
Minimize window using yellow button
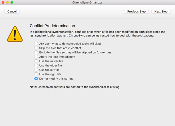[7, 2]
